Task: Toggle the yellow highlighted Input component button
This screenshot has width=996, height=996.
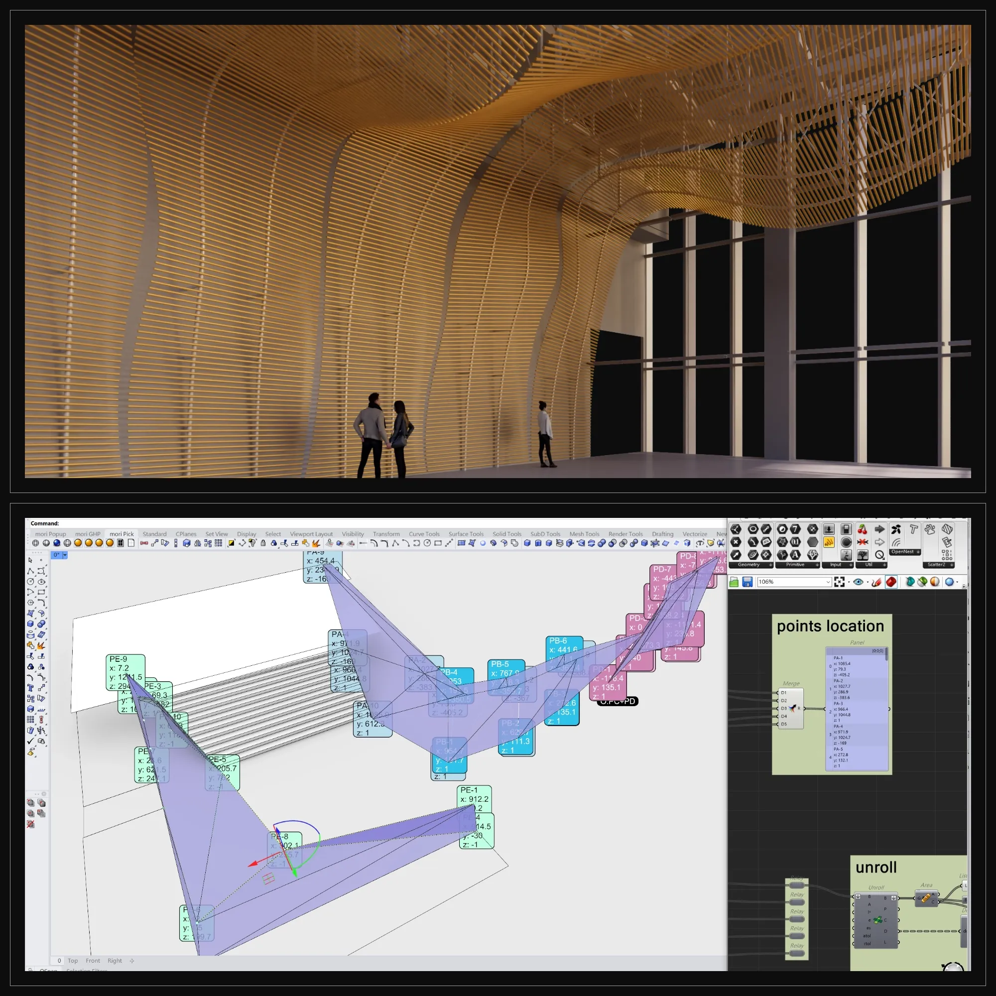Action: (829, 542)
